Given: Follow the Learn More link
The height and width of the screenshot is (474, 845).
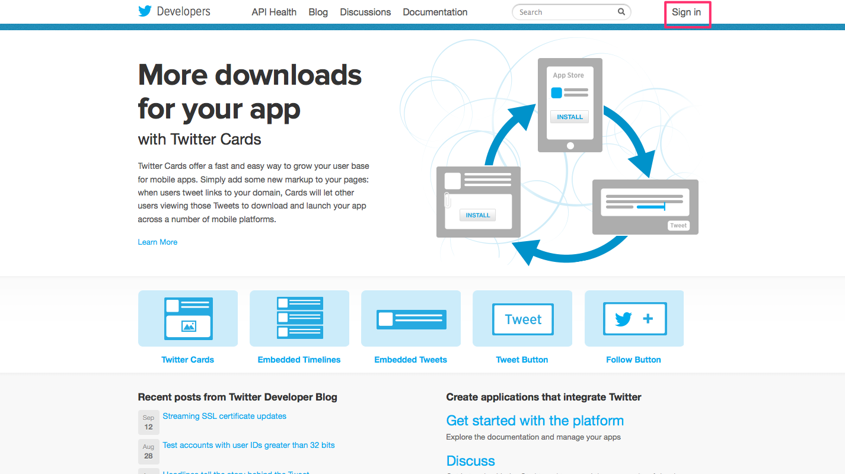Looking at the screenshot, I should point(158,242).
